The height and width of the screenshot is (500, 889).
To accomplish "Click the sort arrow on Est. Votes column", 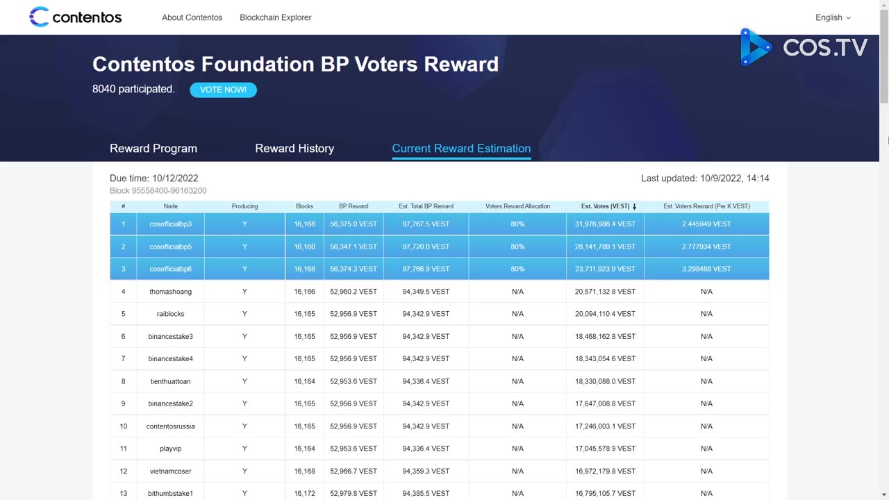I will (634, 206).
